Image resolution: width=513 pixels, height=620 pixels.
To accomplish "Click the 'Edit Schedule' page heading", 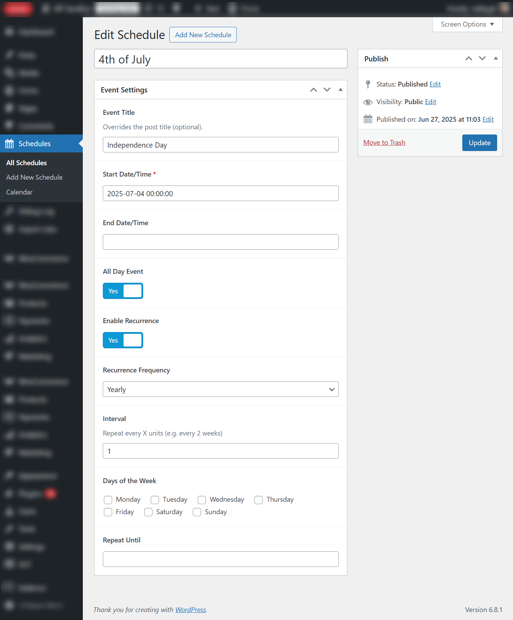I will [x=130, y=35].
